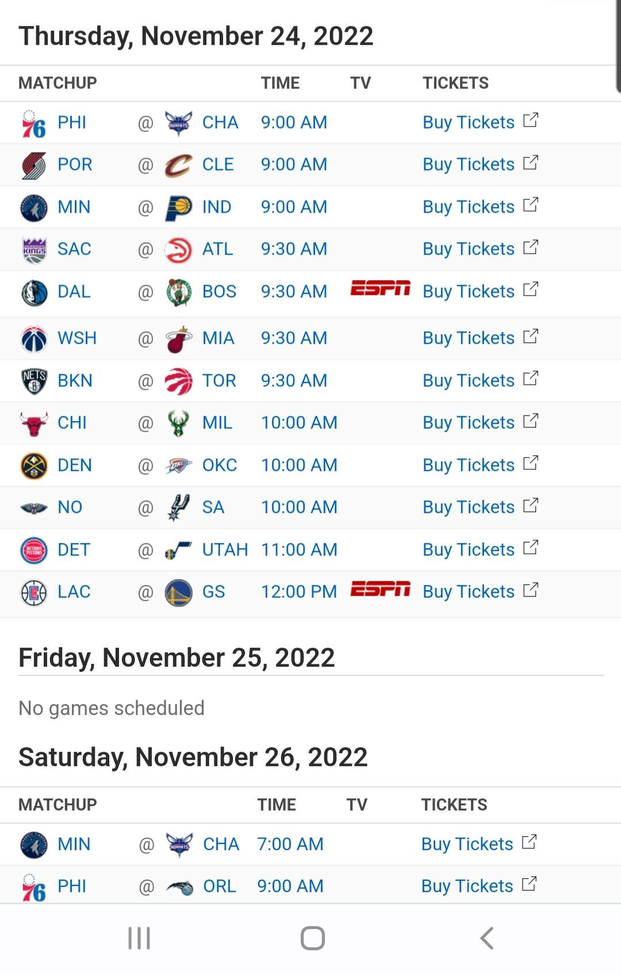Viewport: 621px width, 975px height.
Task: Open the 10:00 AM DEN at OKC game time
Action: point(299,465)
